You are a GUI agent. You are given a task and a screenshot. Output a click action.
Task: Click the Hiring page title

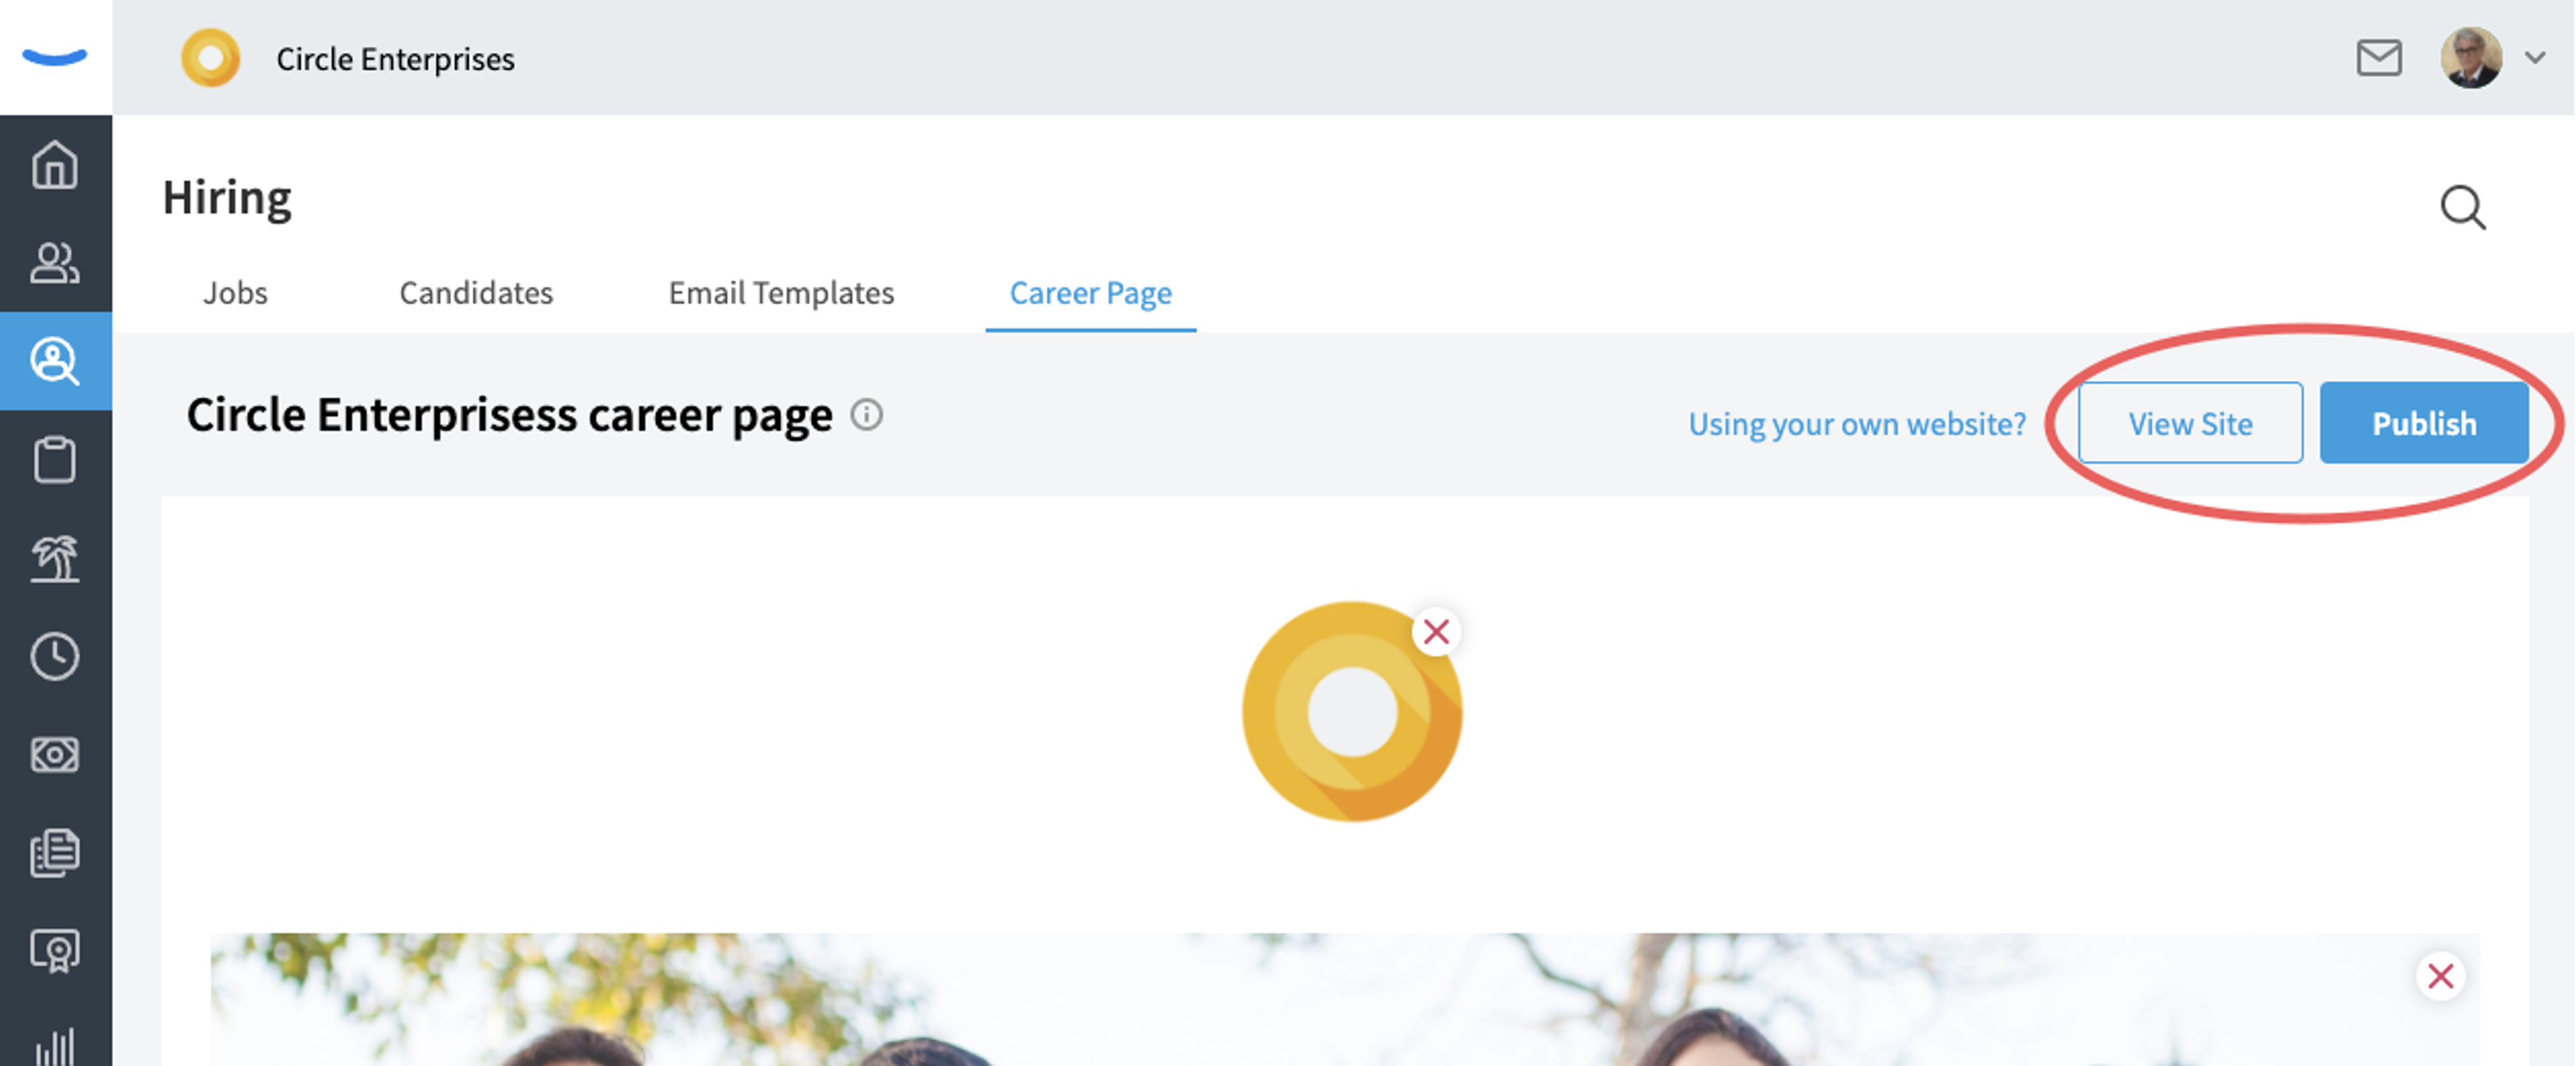pos(227,198)
